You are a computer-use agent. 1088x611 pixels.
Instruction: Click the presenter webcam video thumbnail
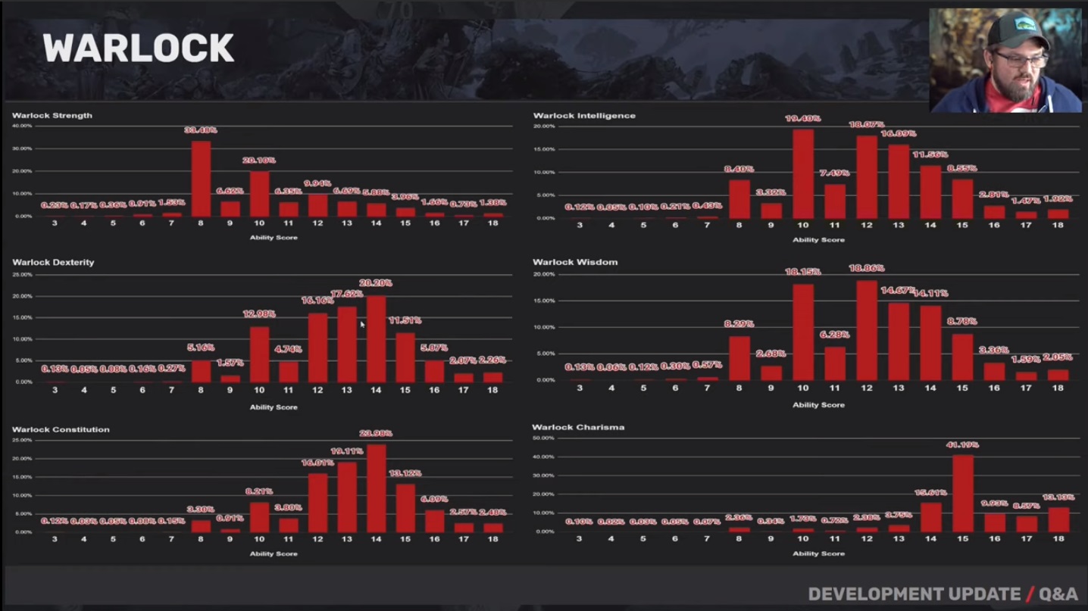(x=1005, y=61)
